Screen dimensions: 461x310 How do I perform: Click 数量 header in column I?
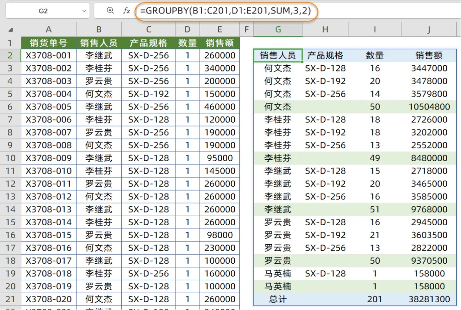tap(374, 55)
